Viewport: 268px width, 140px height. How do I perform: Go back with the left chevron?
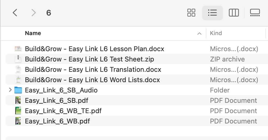tap(15, 13)
